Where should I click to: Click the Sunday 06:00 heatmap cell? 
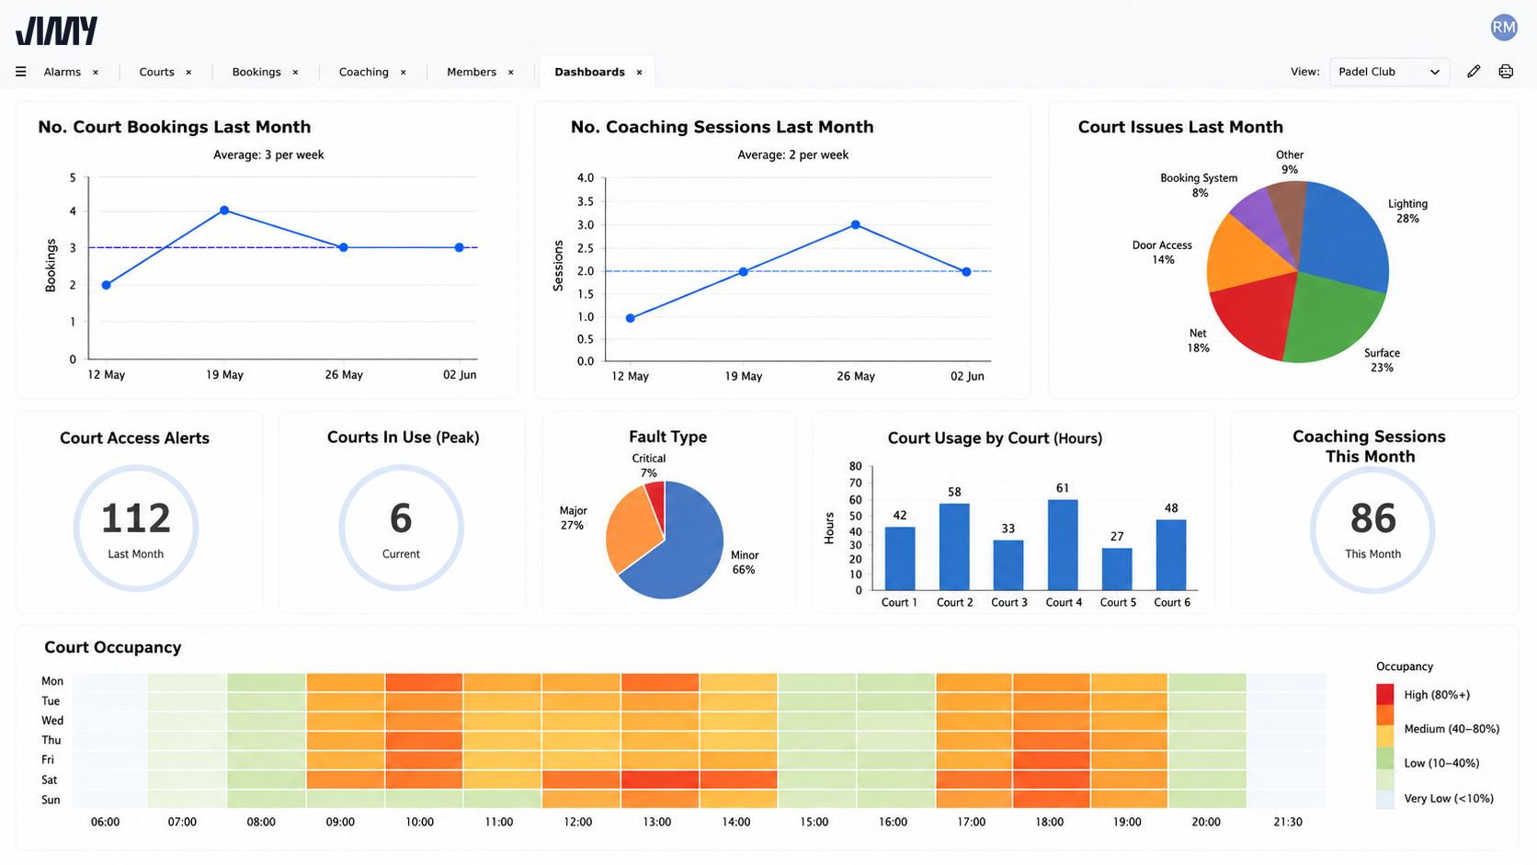pos(109,799)
